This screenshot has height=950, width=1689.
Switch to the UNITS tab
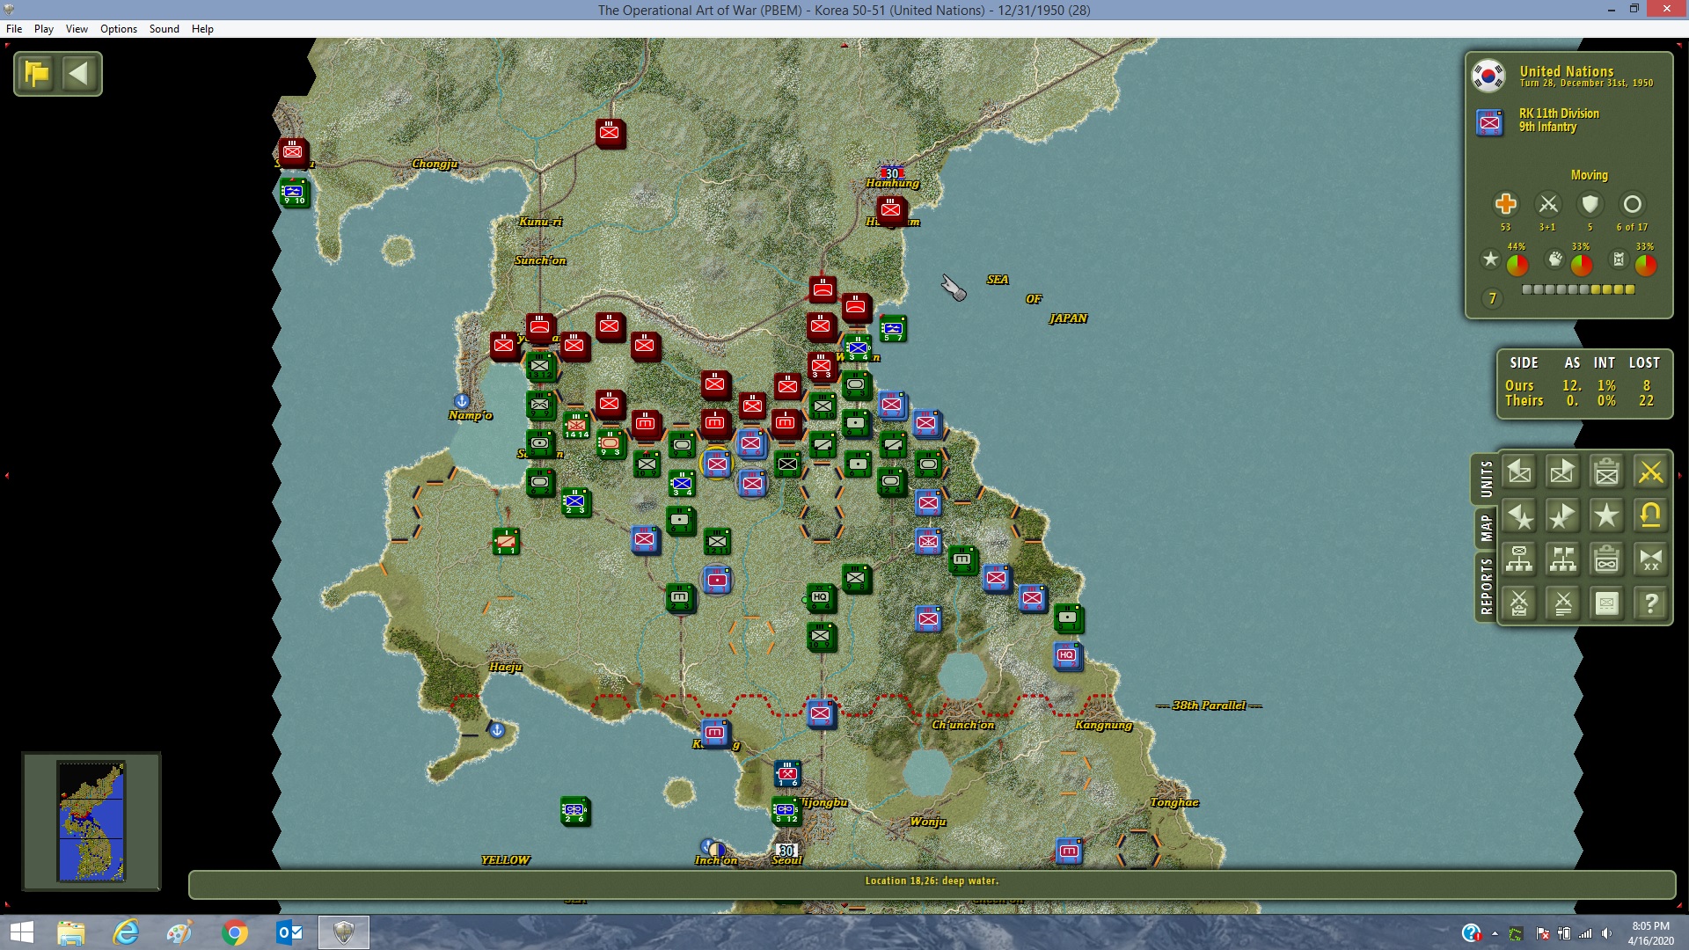coord(1486,479)
